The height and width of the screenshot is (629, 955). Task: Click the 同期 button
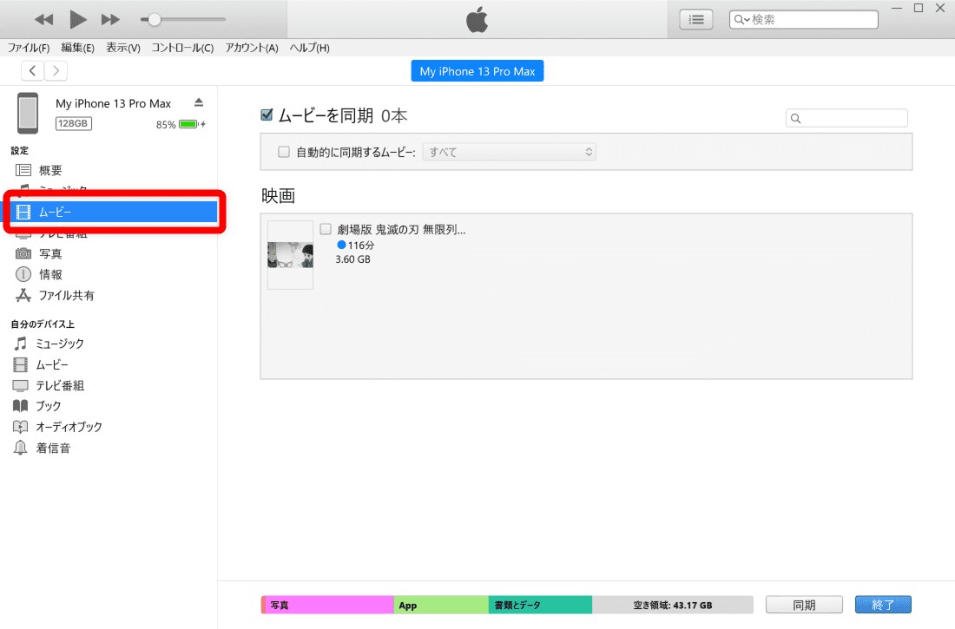pyautogui.click(x=804, y=605)
